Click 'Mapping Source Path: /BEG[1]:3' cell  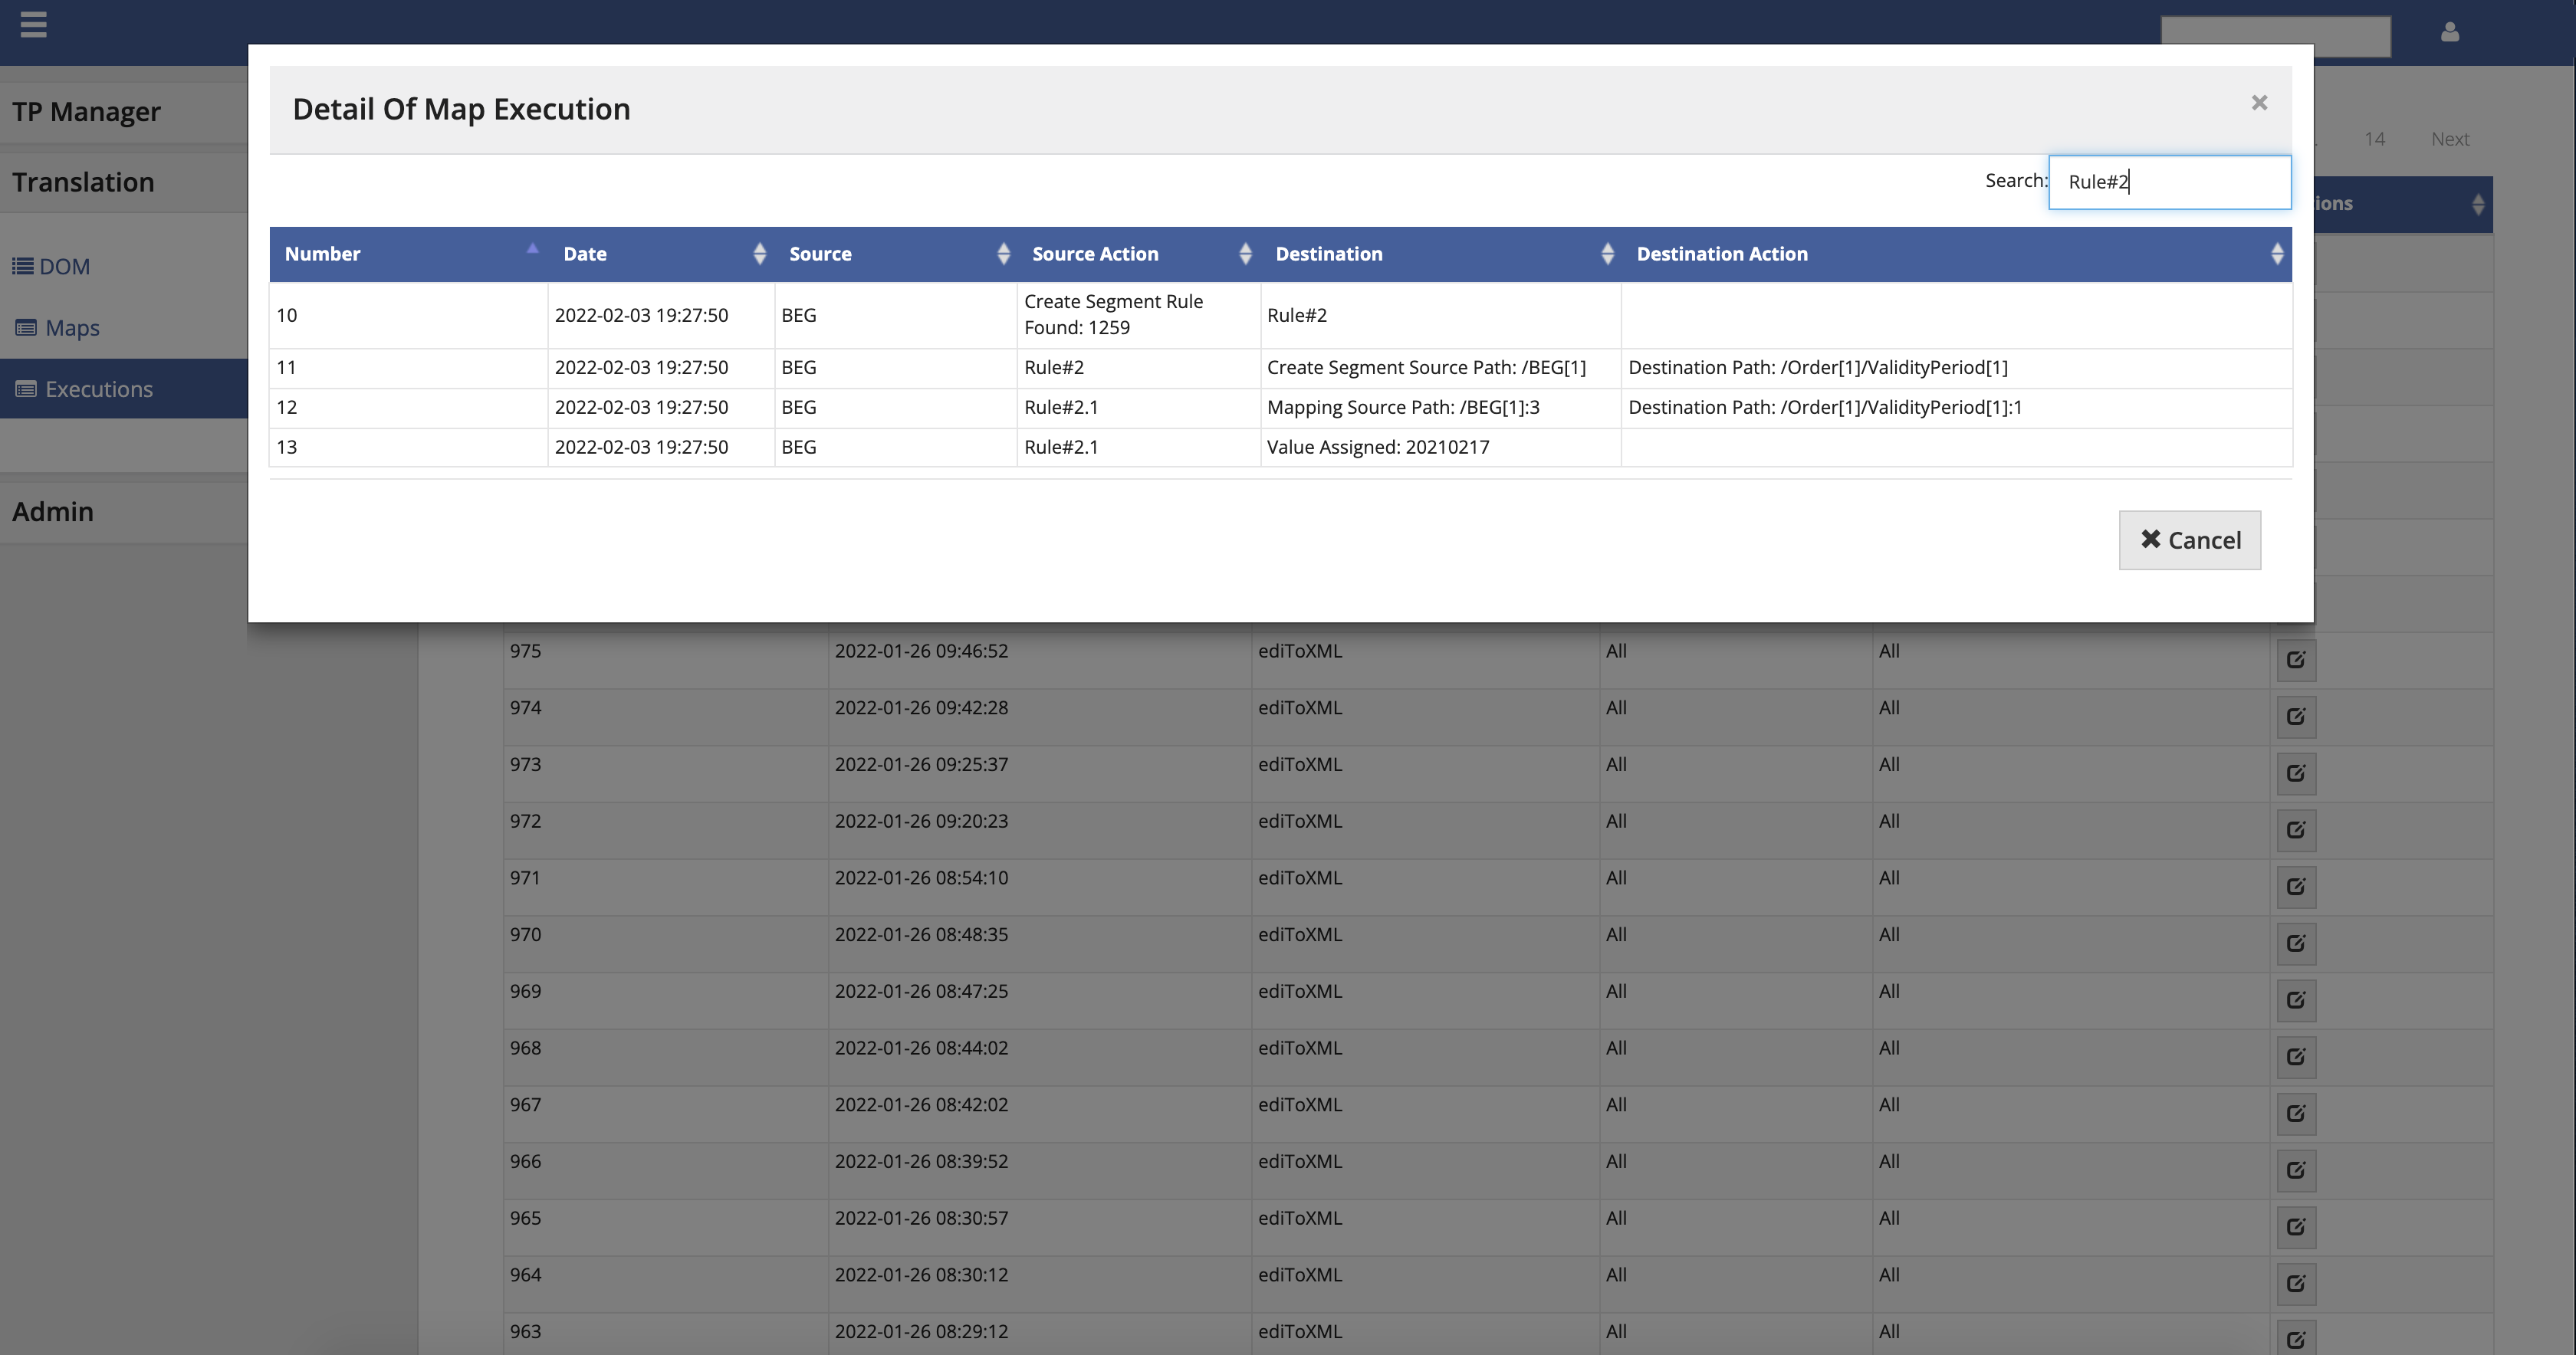pos(1441,408)
